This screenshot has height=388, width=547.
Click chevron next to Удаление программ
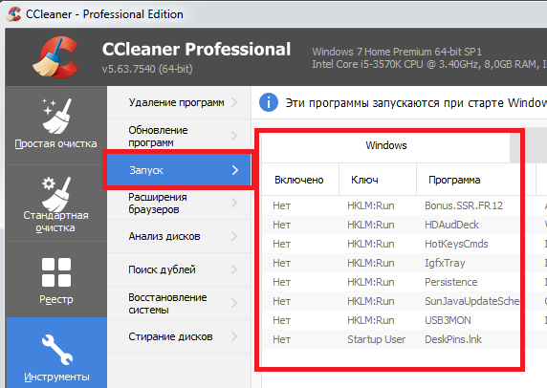point(235,102)
